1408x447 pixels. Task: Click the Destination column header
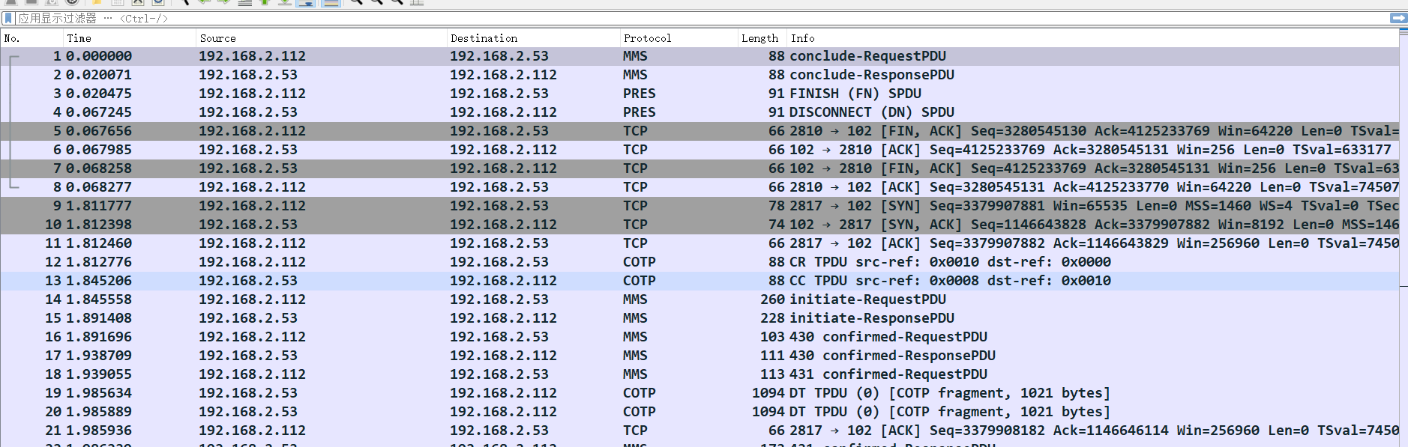tap(532, 38)
